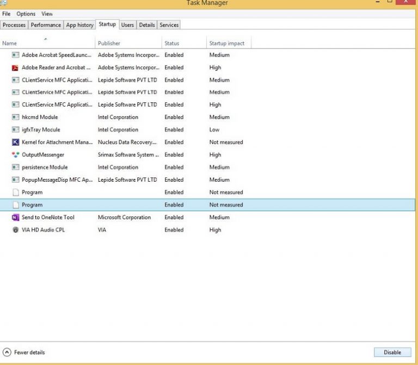Open the View menu
Screen dimensions: 418x365
point(47,14)
